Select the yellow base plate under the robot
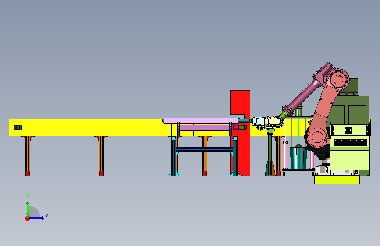380x246 pixels. 337,180
